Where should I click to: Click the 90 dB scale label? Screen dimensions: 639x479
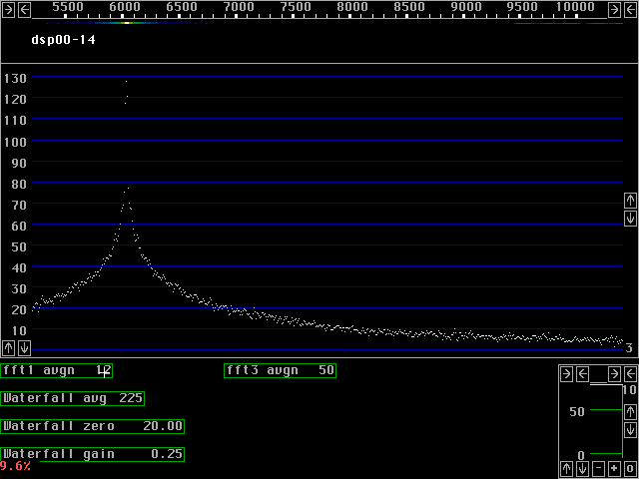[18, 163]
